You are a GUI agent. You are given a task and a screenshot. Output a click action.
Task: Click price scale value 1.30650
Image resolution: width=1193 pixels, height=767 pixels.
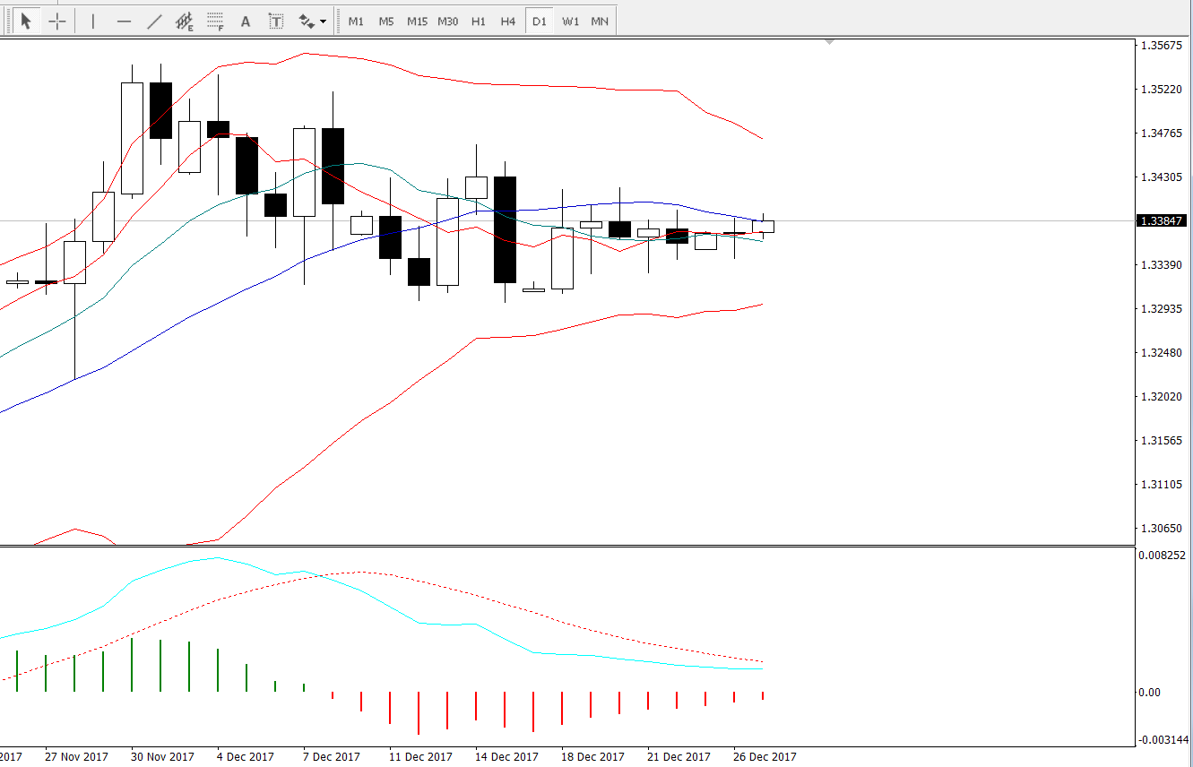(1163, 529)
